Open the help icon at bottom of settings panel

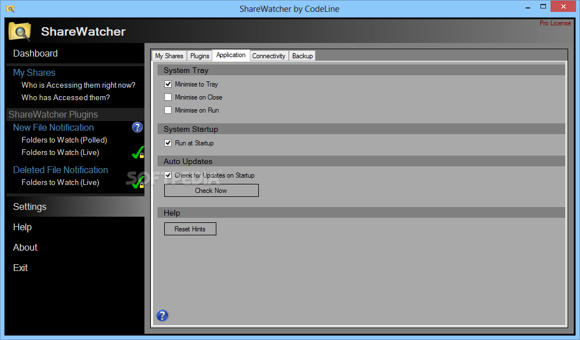(163, 315)
